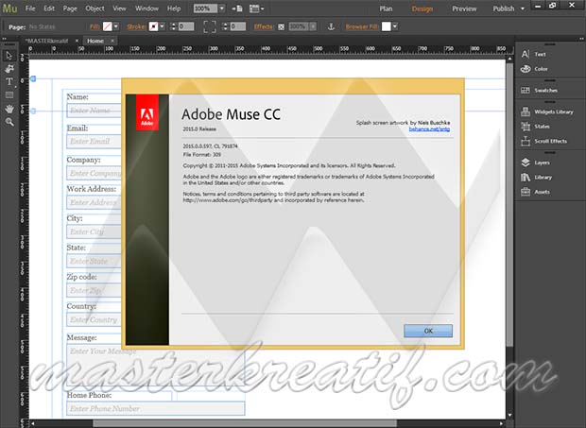
Task: Open the File menu
Action: click(x=30, y=9)
